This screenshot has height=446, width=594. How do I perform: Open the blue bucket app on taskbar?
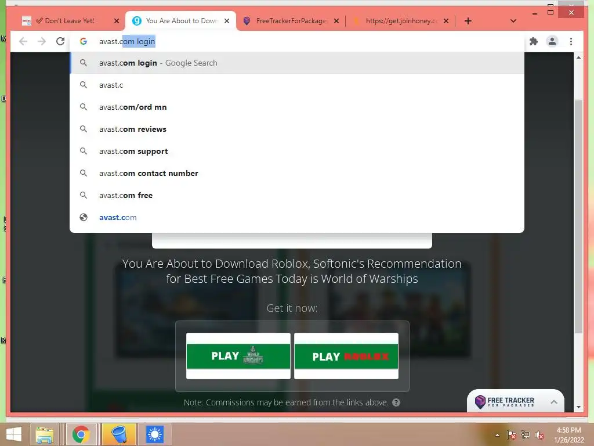pos(118,434)
